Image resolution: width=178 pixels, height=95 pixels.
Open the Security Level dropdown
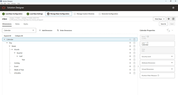(157, 57)
